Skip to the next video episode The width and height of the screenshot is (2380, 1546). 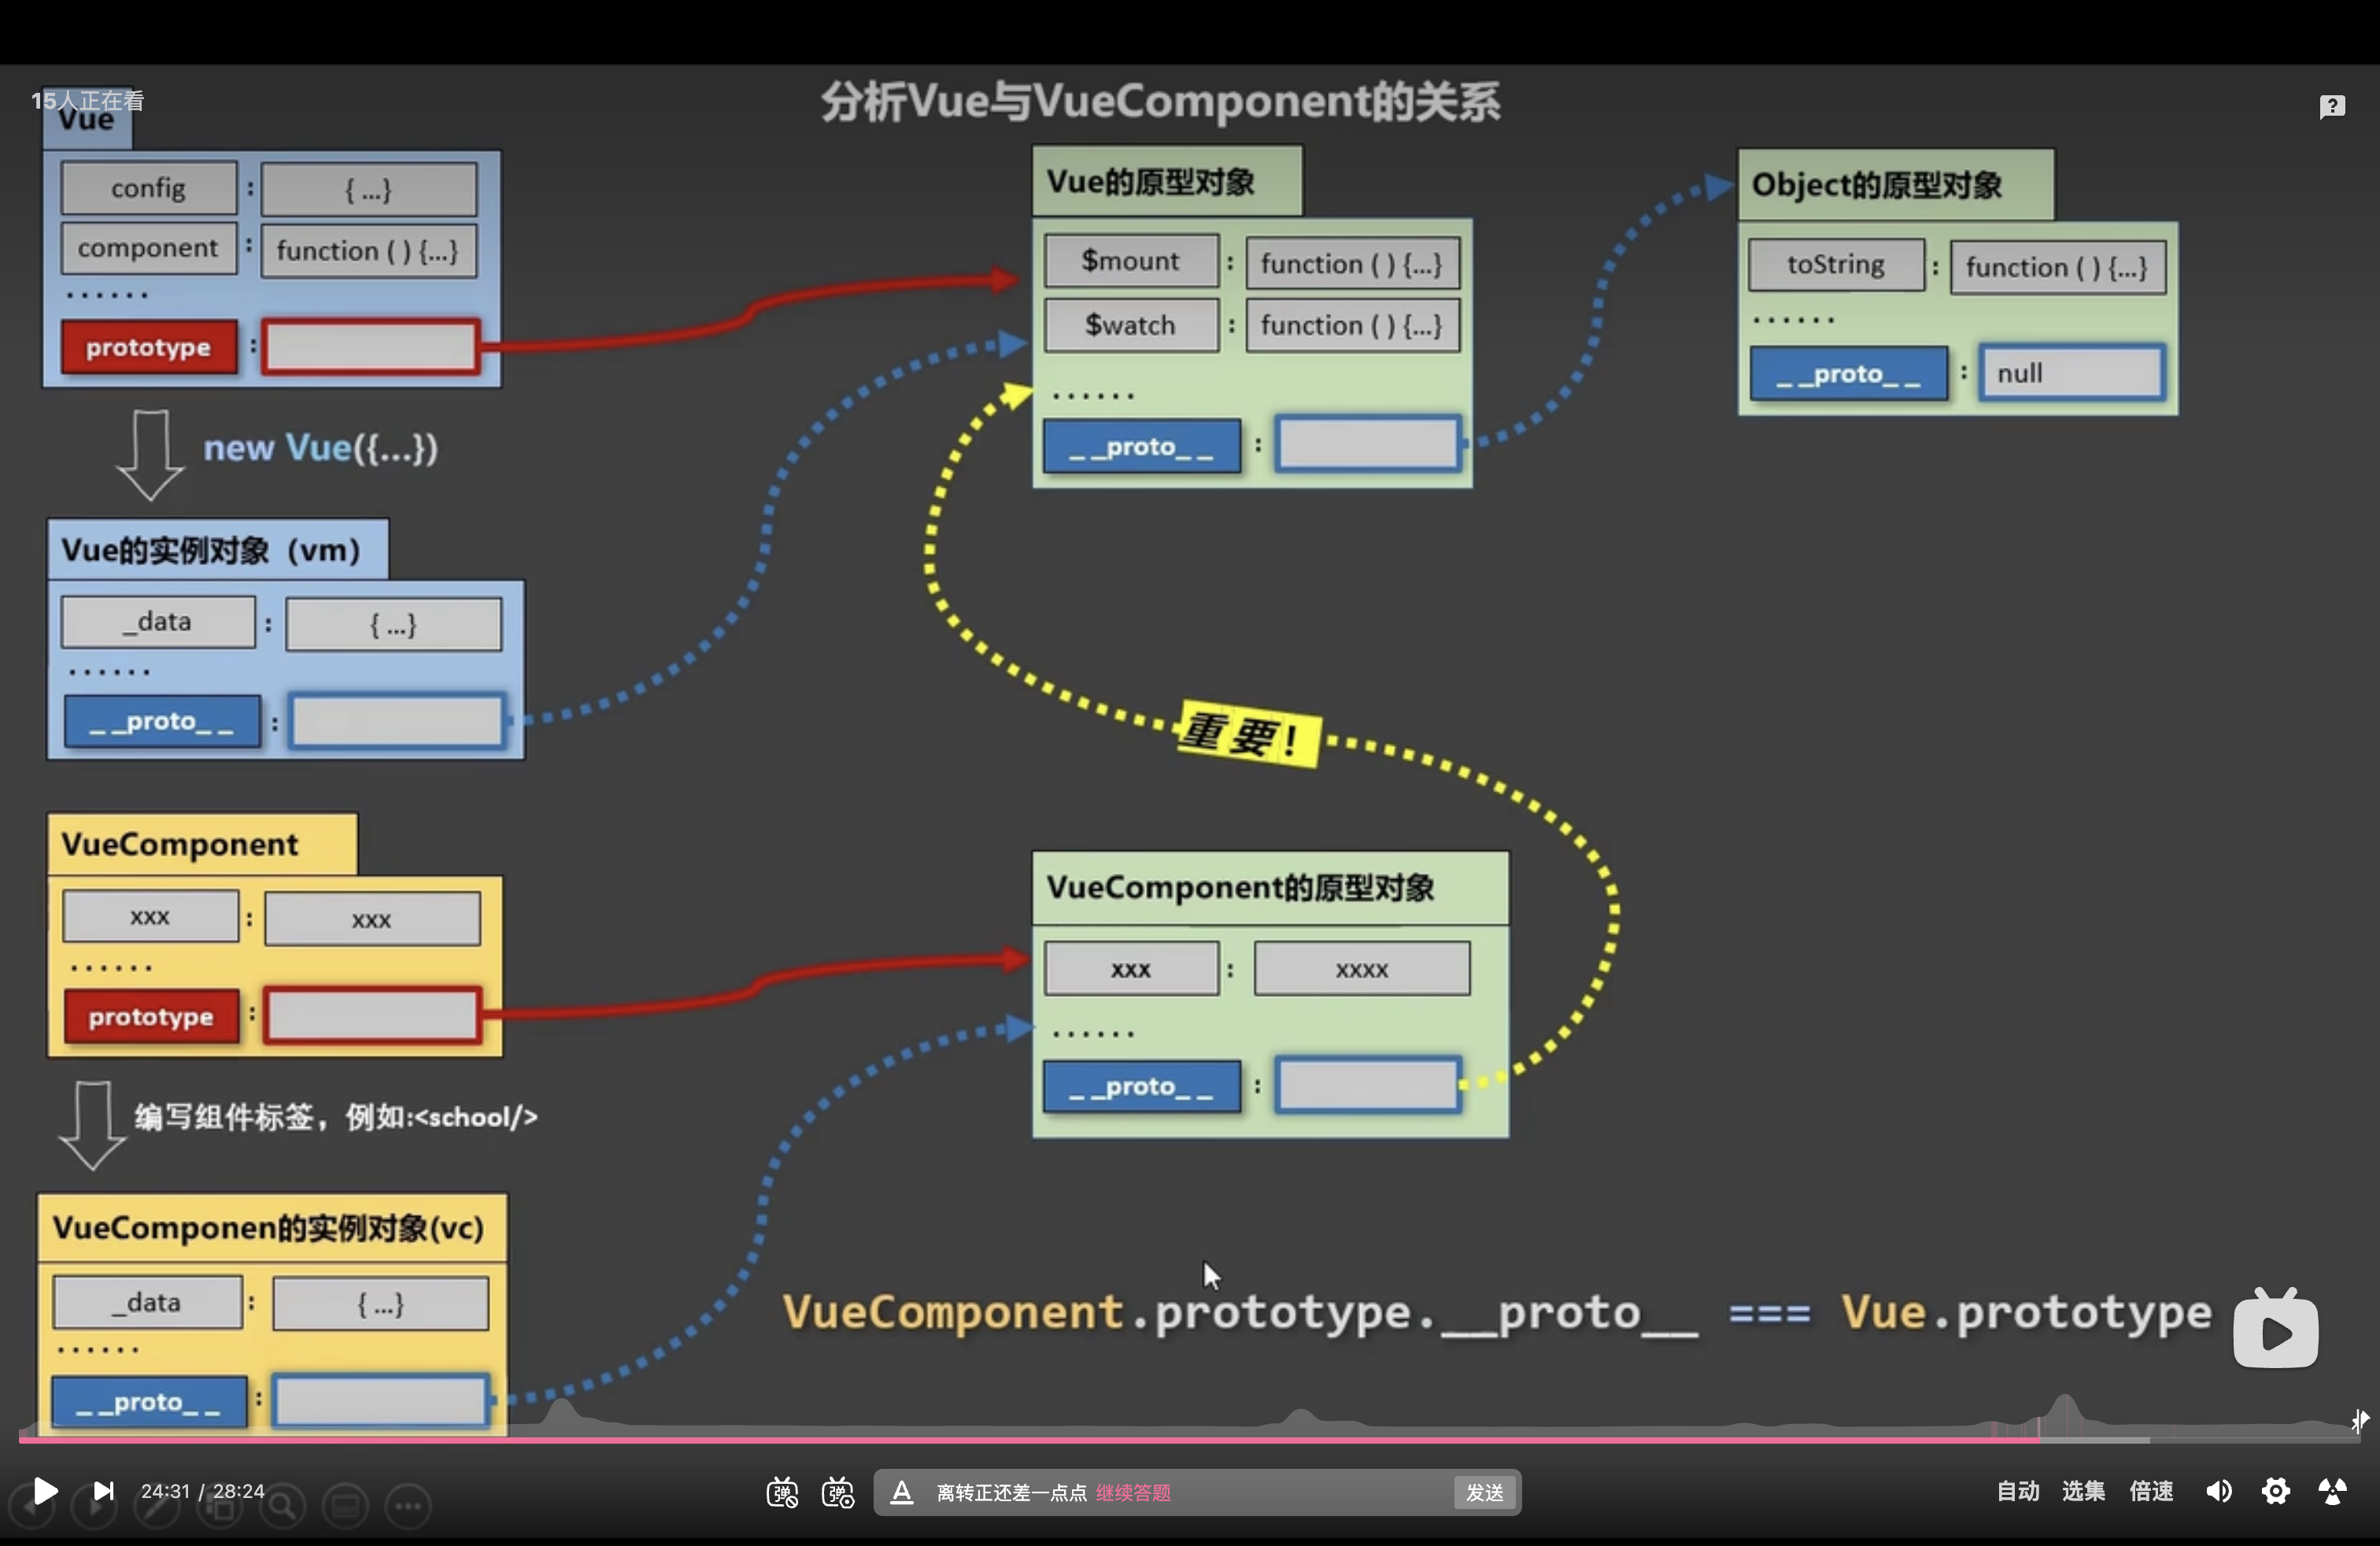pyautogui.click(x=103, y=1491)
